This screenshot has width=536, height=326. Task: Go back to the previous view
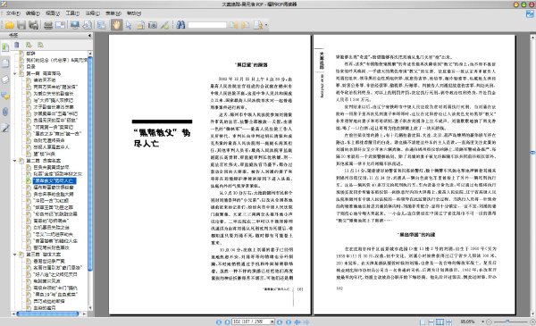297,322
